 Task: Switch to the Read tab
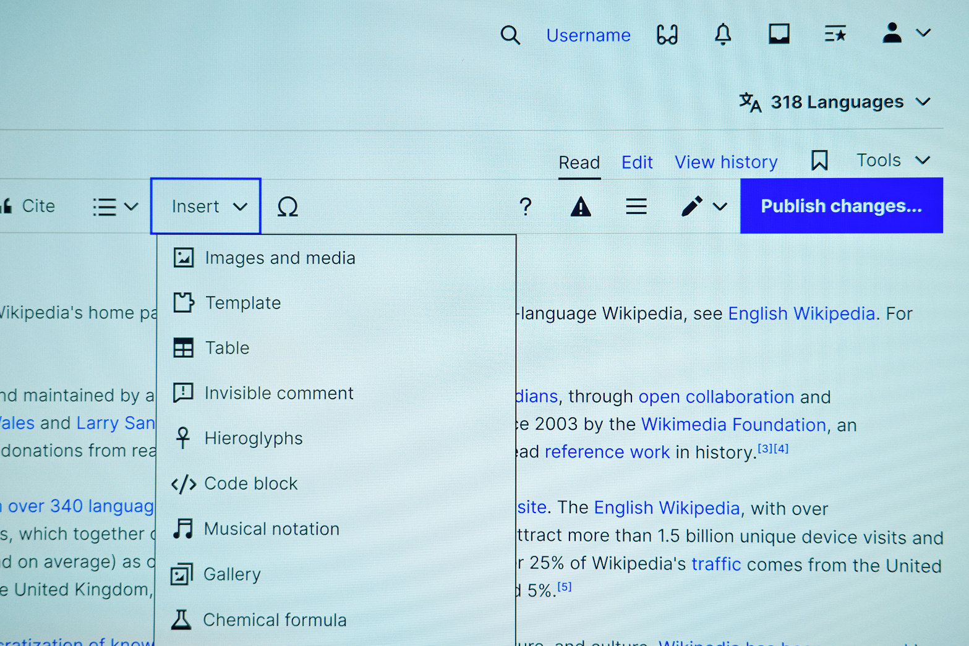[x=579, y=163]
